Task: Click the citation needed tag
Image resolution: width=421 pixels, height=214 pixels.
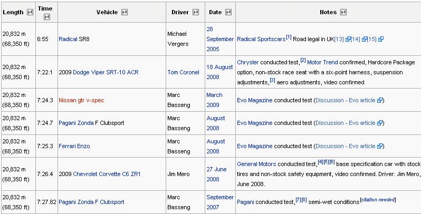Action: tap(377, 200)
